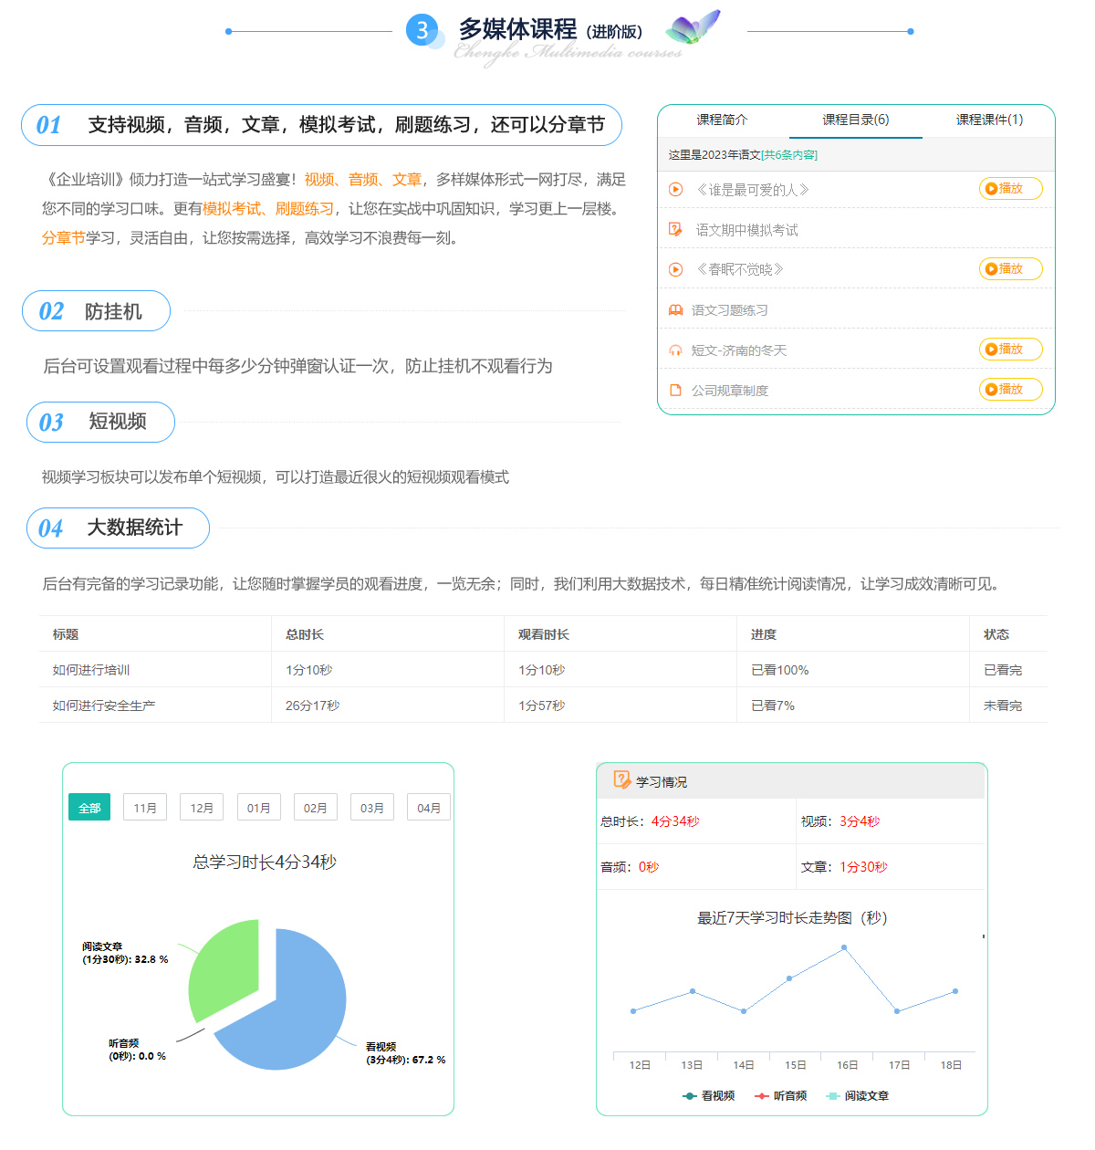This screenshot has width=1095, height=1150.
Task: Click the 学习情况 panel header icon
Action: click(x=621, y=780)
